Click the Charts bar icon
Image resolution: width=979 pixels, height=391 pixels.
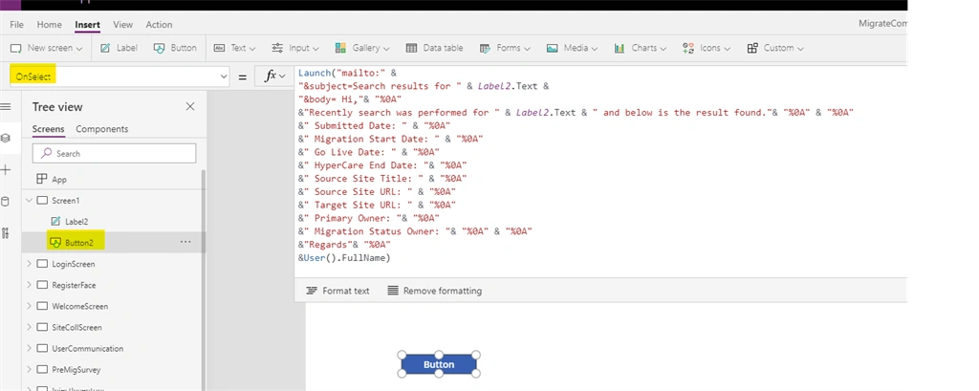coord(620,48)
